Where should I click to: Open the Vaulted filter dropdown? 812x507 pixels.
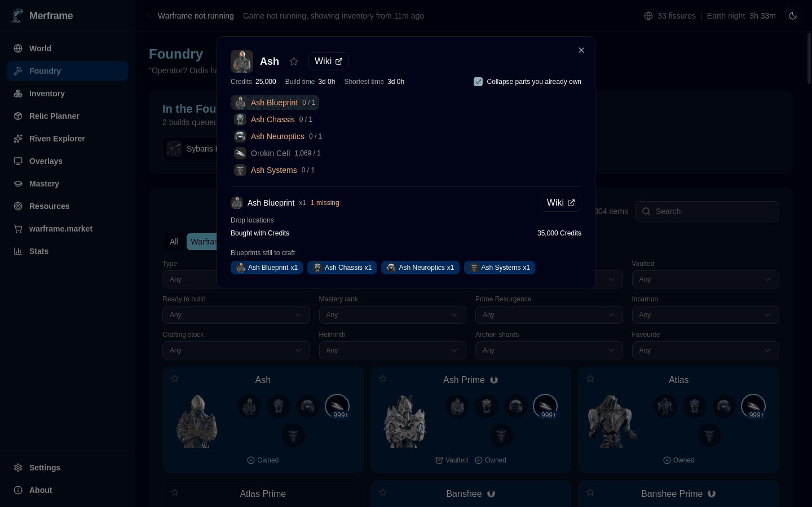tap(705, 279)
